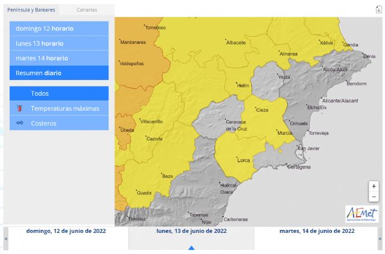Open lunes 13 horario view
This screenshot has width=385, height=254.
(59, 43)
